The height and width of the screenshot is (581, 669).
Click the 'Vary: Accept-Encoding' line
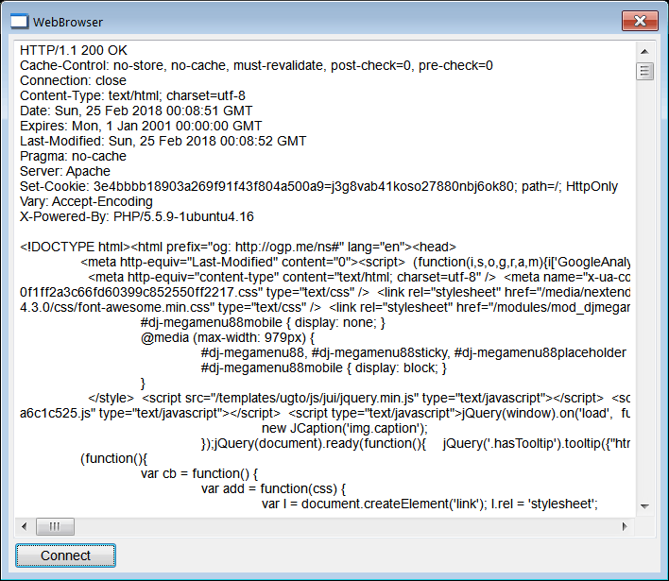(86, 201)
